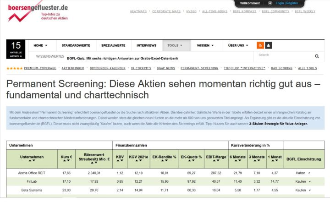Open DAX SCORING link
Screen dimensions: 330x207
click(x=281, y=68)
